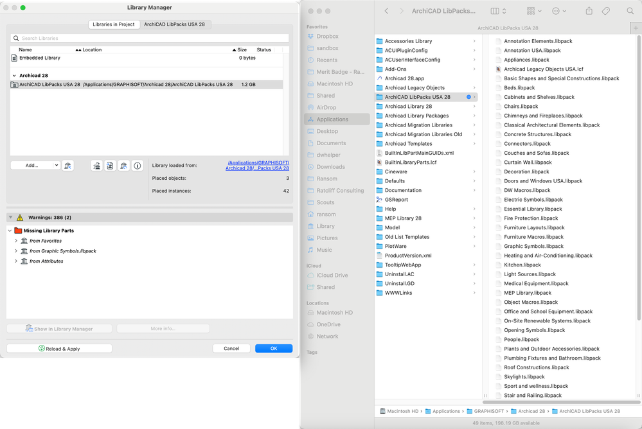The height and width of the screenshot is (429, 642).
Task: Switch to Libraries in Project tab
Action: pyautogui.click(x=113, y=24)
